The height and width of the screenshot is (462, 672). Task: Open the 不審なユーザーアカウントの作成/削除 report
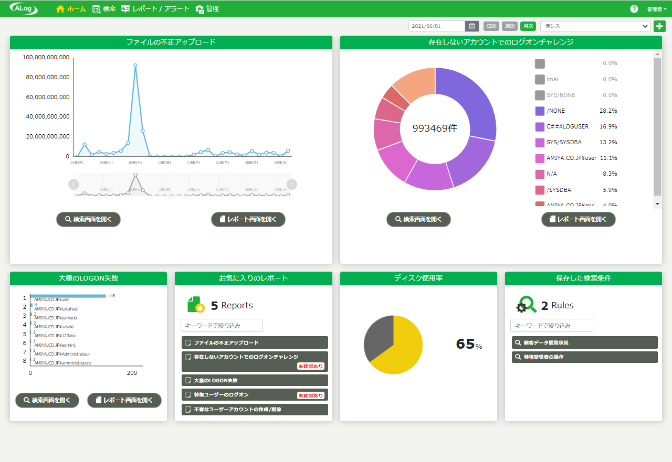click(255, 410)
